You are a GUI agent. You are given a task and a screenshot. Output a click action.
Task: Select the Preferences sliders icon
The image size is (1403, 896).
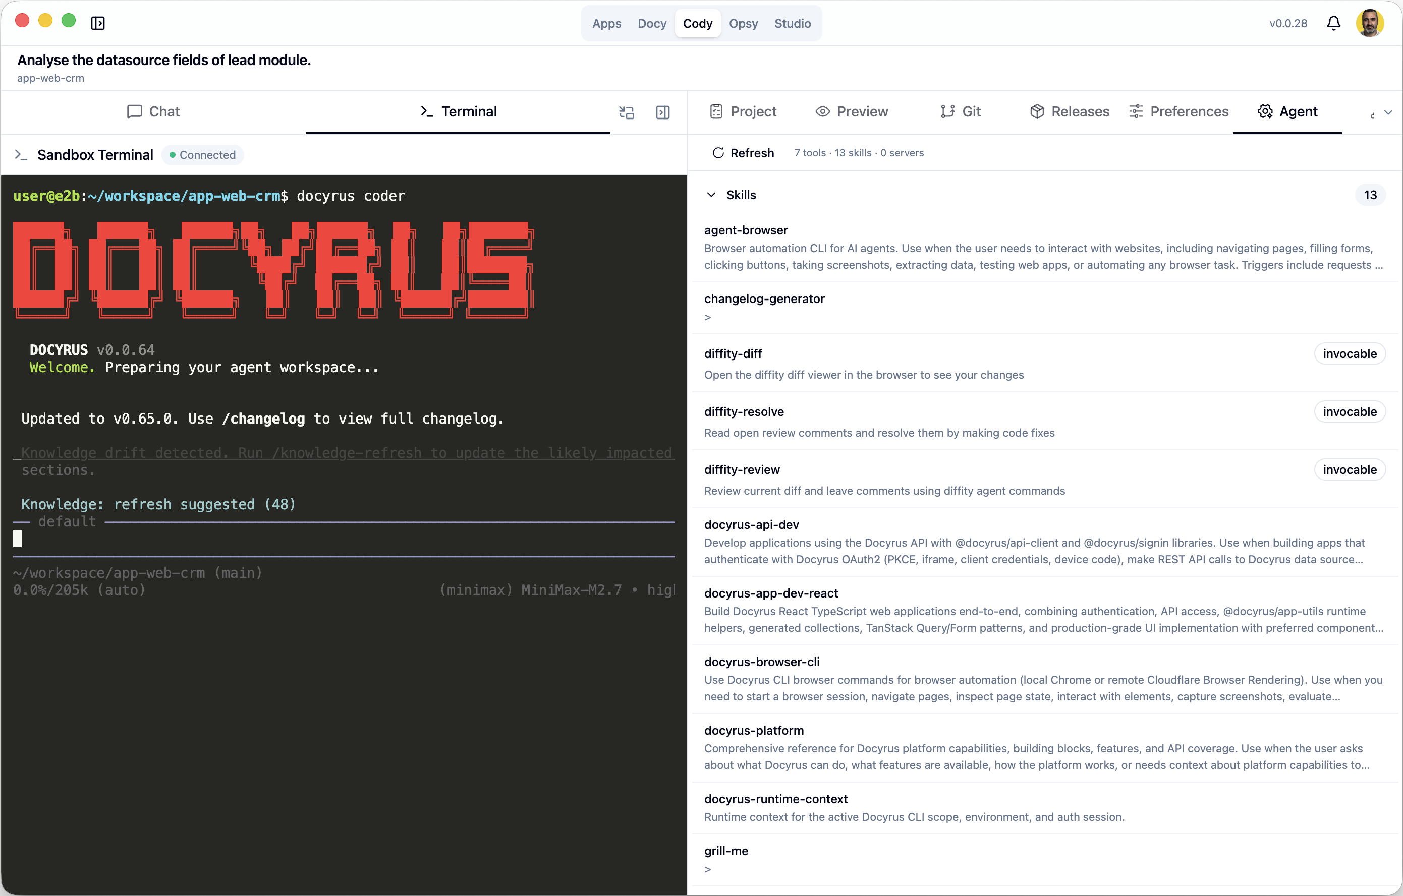(1135, 111)
